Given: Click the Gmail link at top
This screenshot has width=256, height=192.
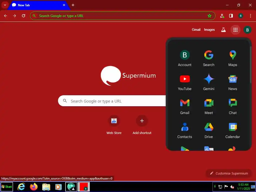Looking at the screenshot, I should click(x=196, y=29).
